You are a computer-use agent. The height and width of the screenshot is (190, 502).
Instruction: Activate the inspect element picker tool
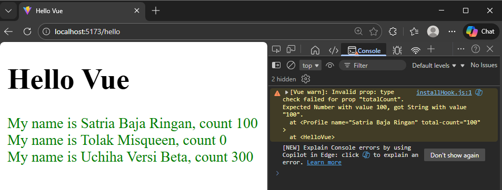(x=276, y=49)
